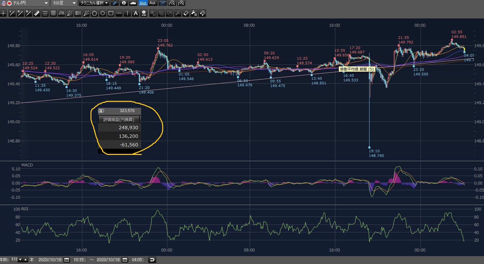Select the crosshair cursor tool

[3, 14]
